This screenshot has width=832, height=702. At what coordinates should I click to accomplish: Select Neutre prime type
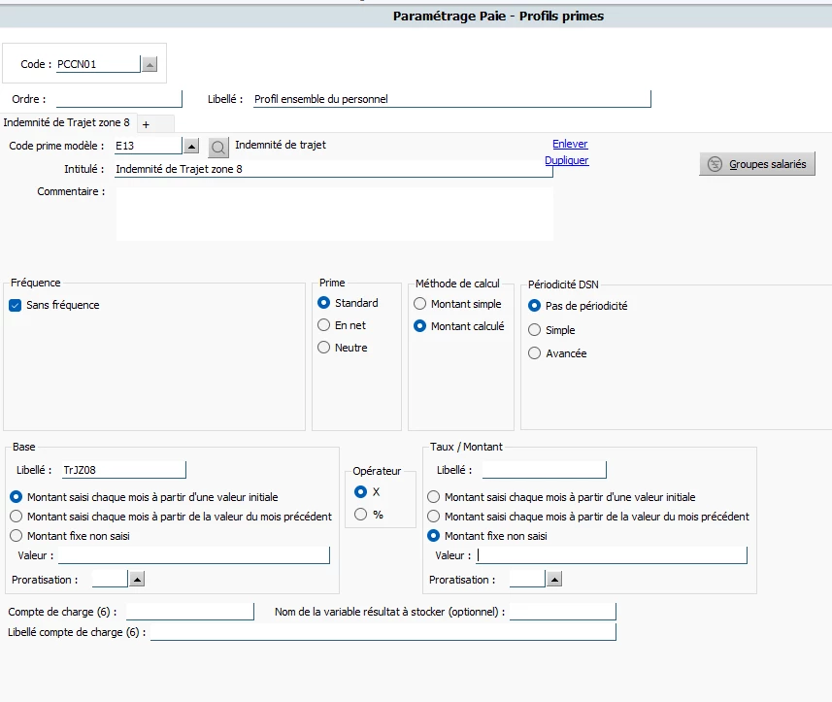pos(324,348)
